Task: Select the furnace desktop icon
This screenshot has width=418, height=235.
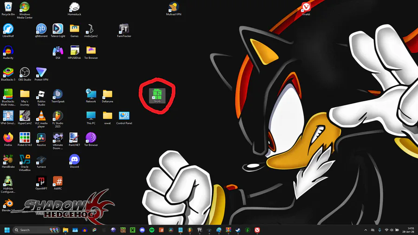Action: coord(41,162)
